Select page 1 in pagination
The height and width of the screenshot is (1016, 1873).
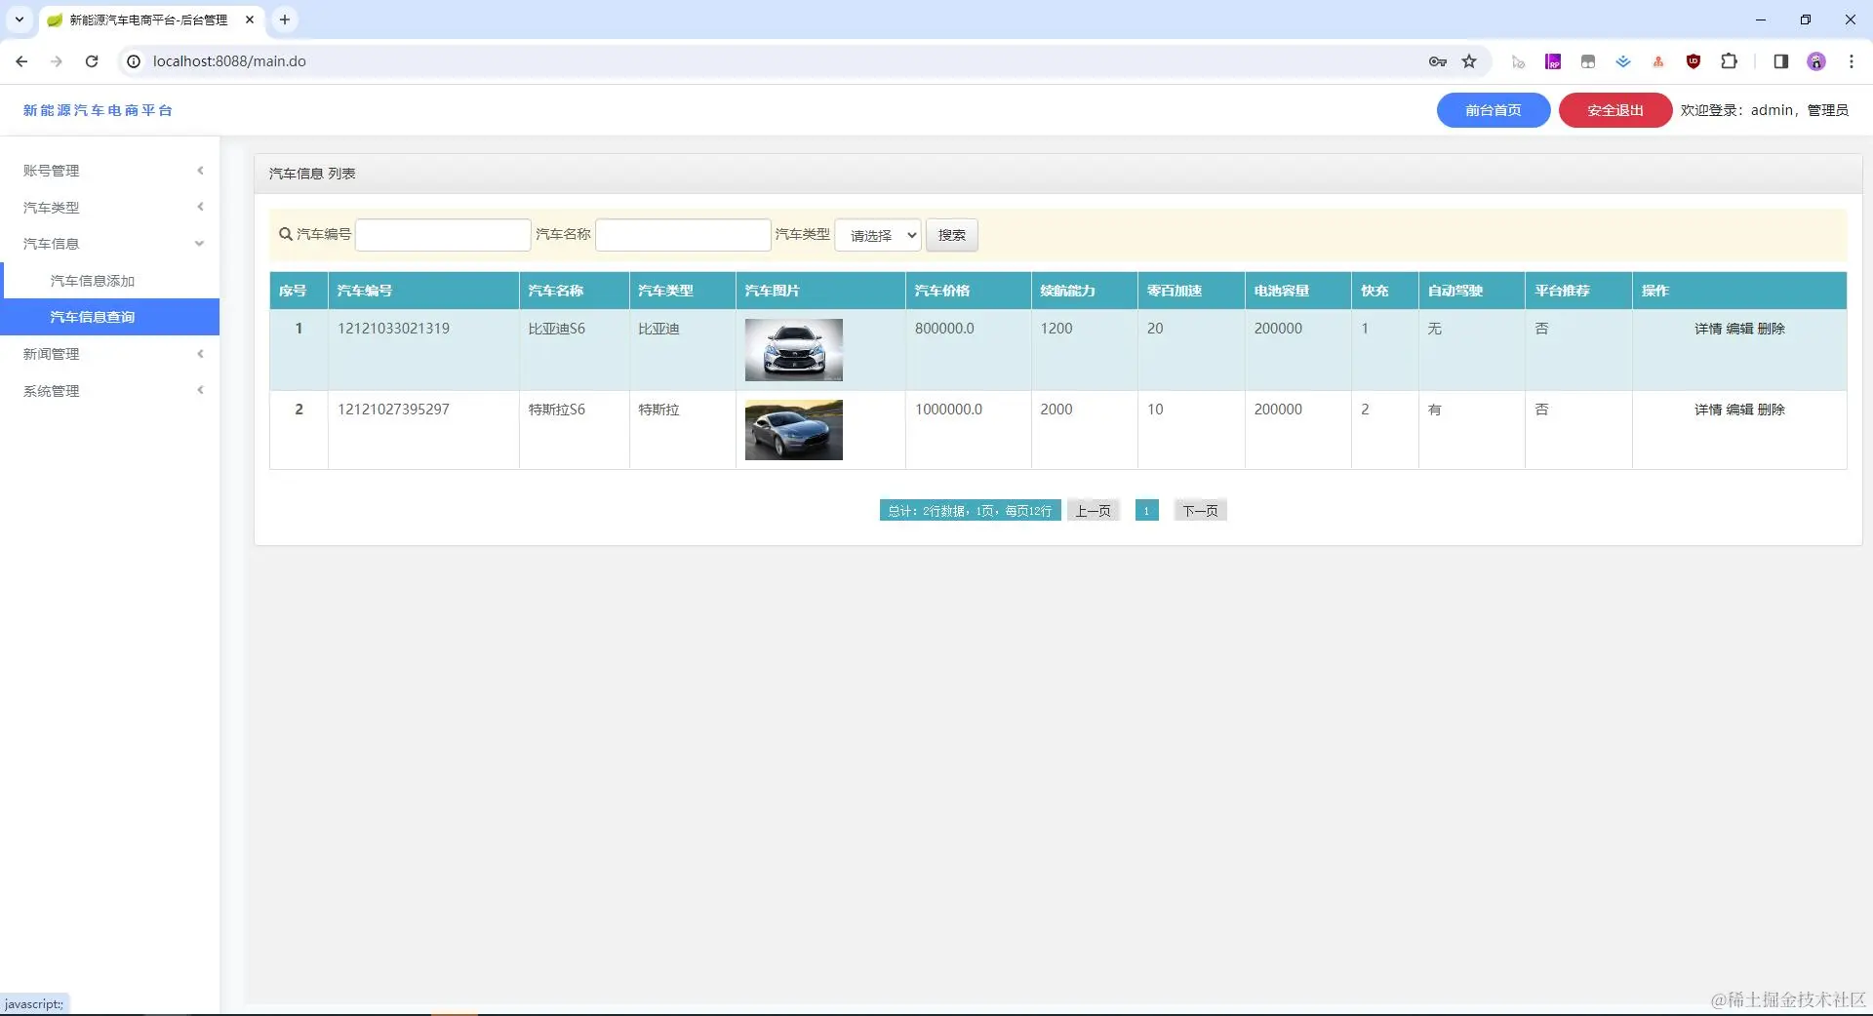(x=1146, y=511)
